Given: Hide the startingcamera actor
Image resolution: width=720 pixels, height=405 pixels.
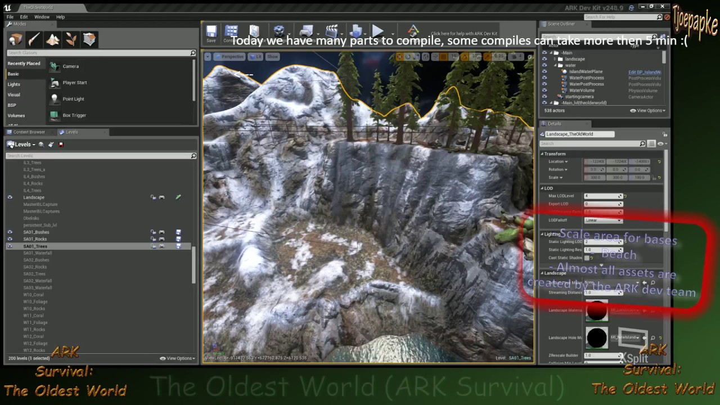Looking at the screenshot, I should point(544,97).
